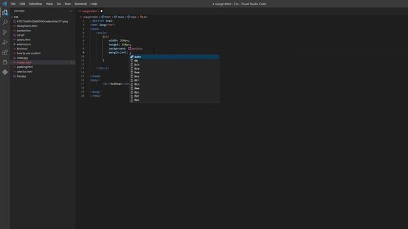Open first.html in the Explorer
The width and height of the screenshot is (408, 229).
[22, 49]
